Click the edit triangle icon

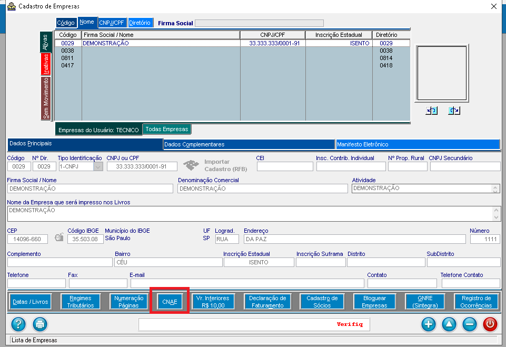[x=449, y=324]
